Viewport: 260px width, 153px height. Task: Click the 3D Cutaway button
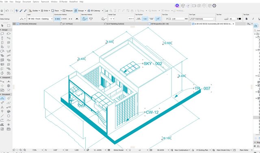click(x=94, y=11)
